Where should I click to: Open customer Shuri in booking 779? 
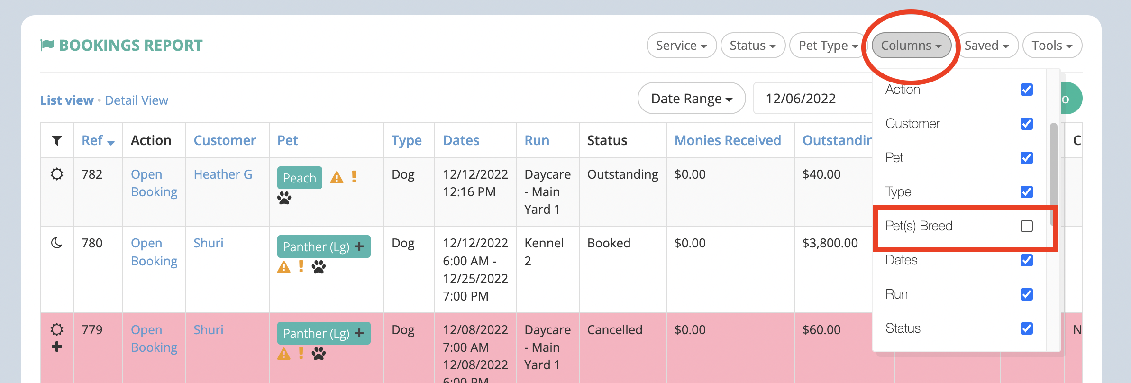(x=209, y=330)
